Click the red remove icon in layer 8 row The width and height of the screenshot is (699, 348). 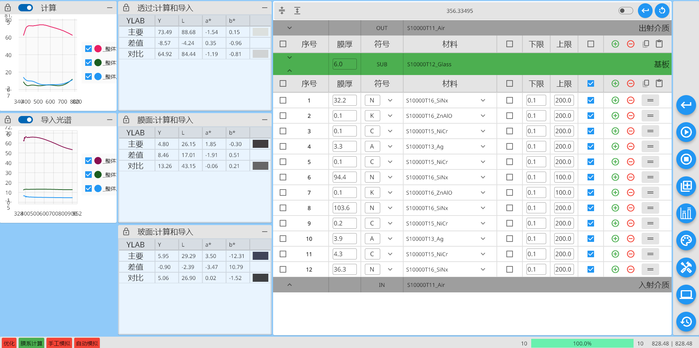631,208
